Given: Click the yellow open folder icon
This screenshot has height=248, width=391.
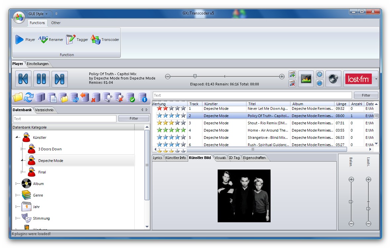Looking at the screenshot, I should click(x=18, y=97).
